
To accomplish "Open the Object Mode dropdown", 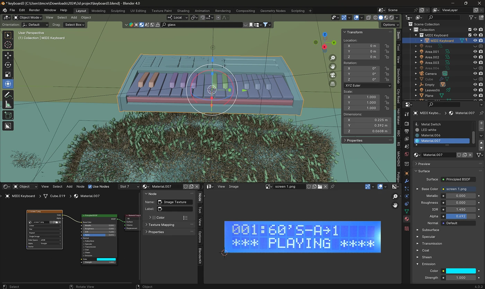I will tap(28, 17).
